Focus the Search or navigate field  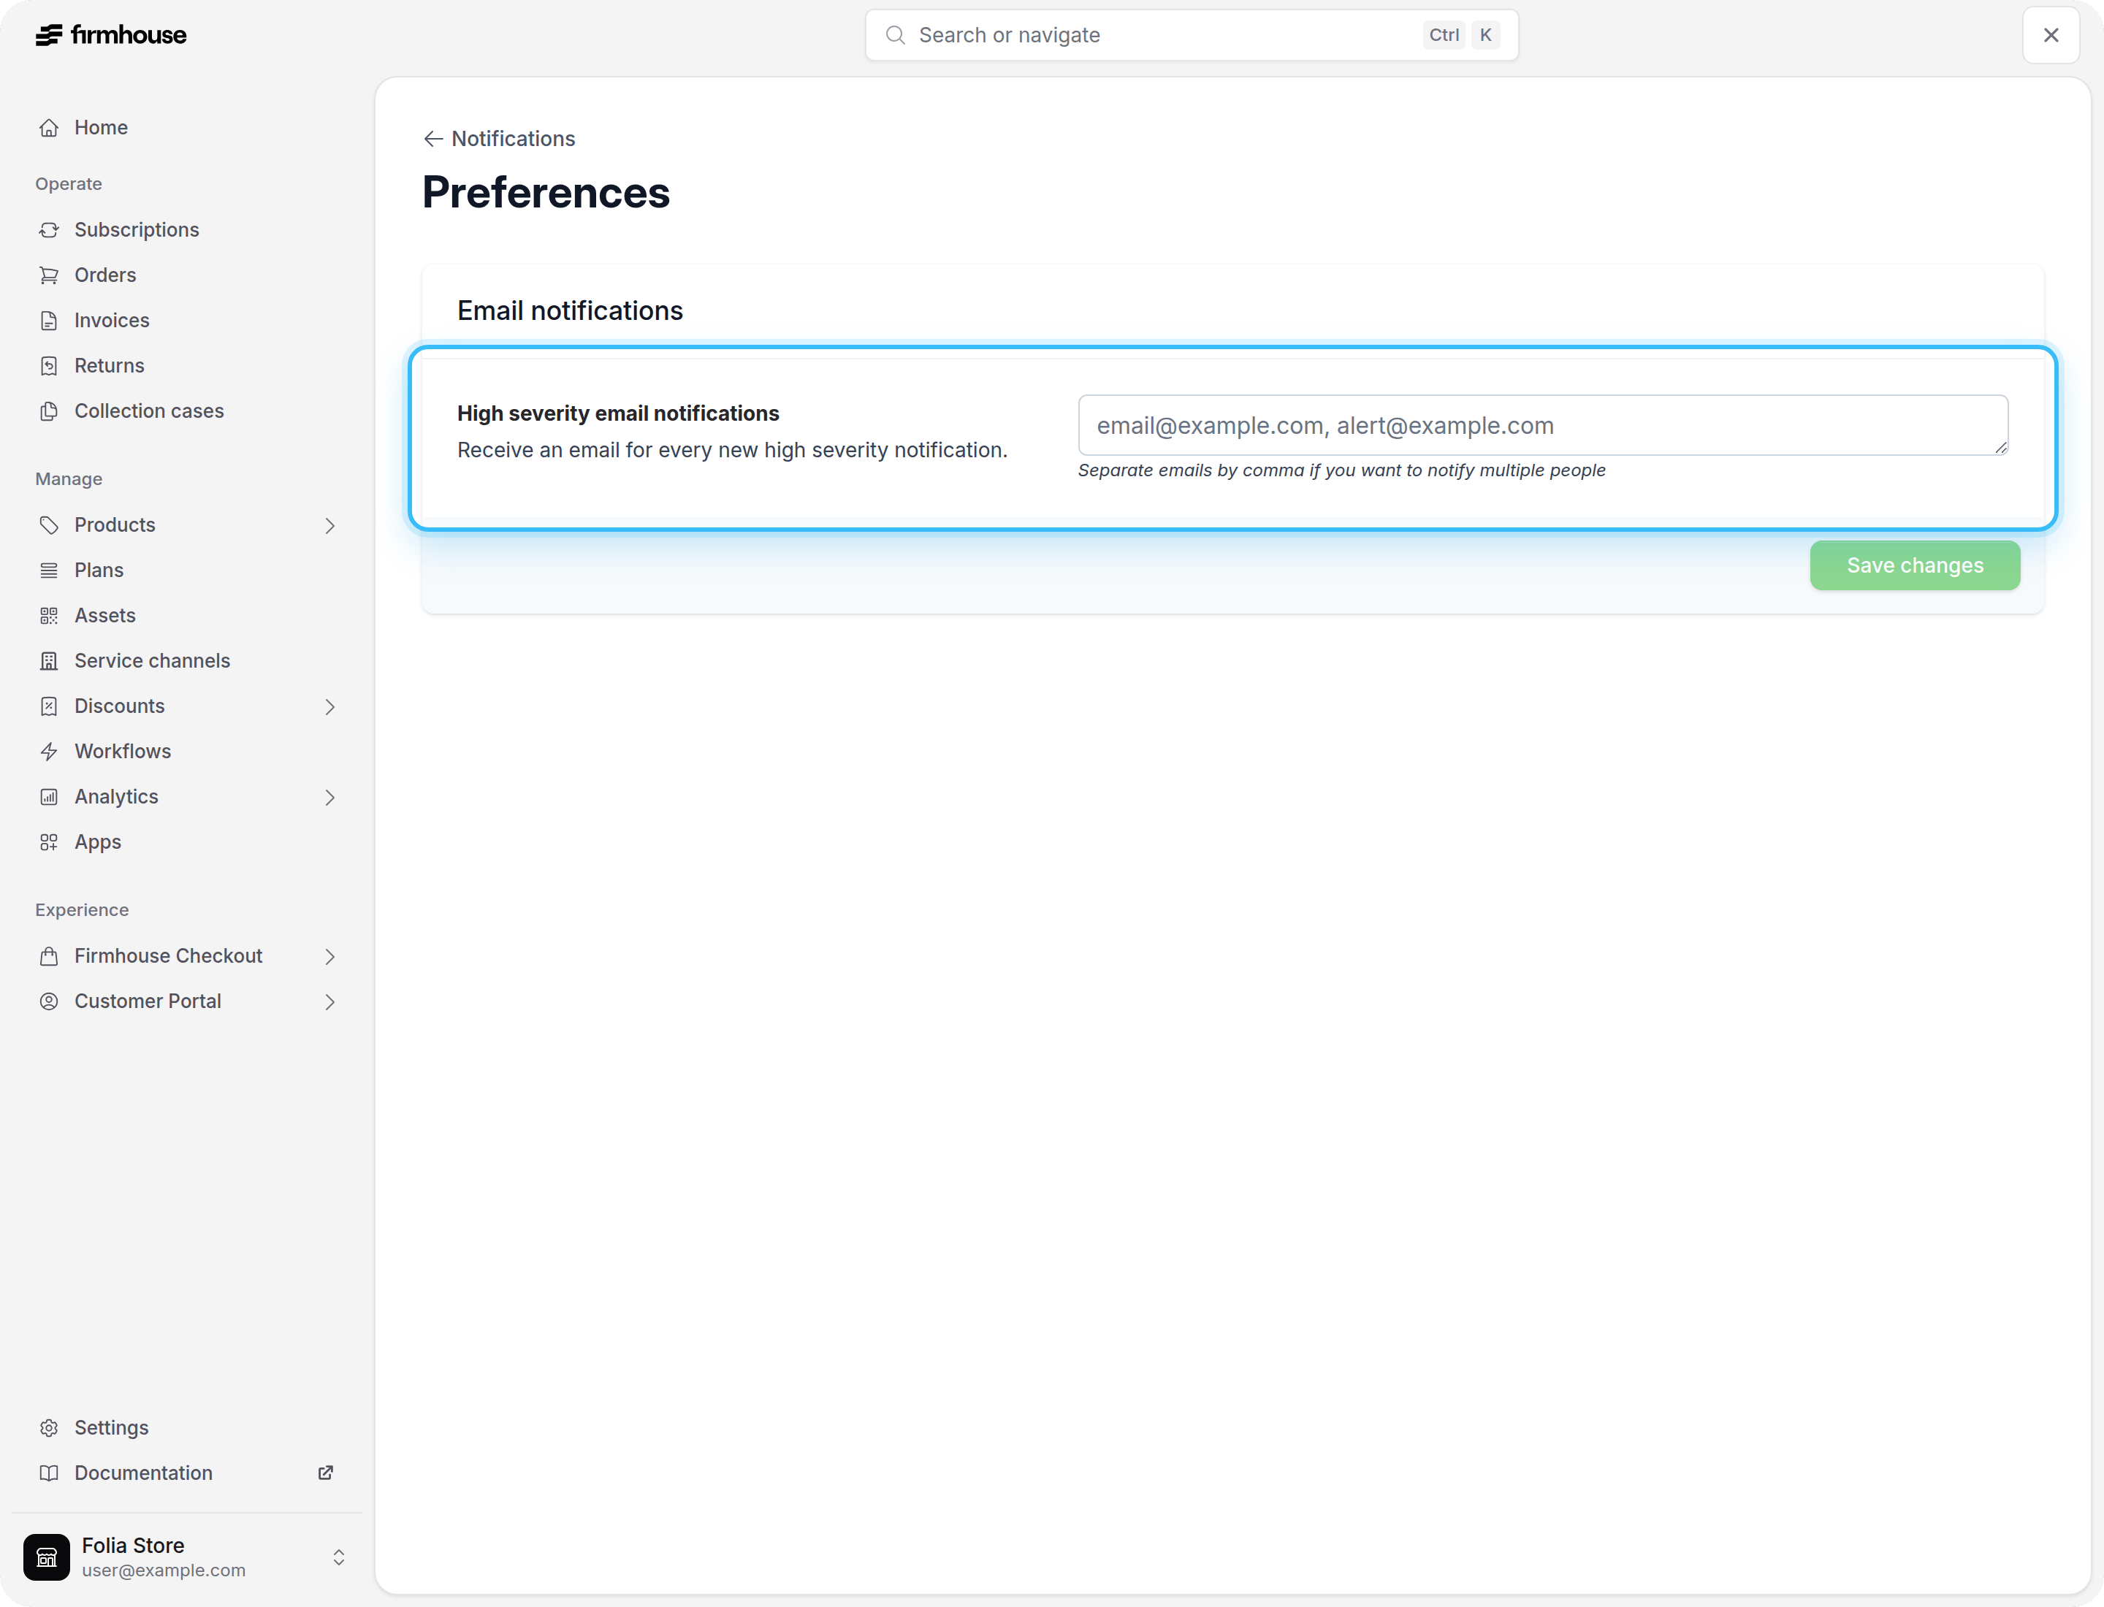1192,35
